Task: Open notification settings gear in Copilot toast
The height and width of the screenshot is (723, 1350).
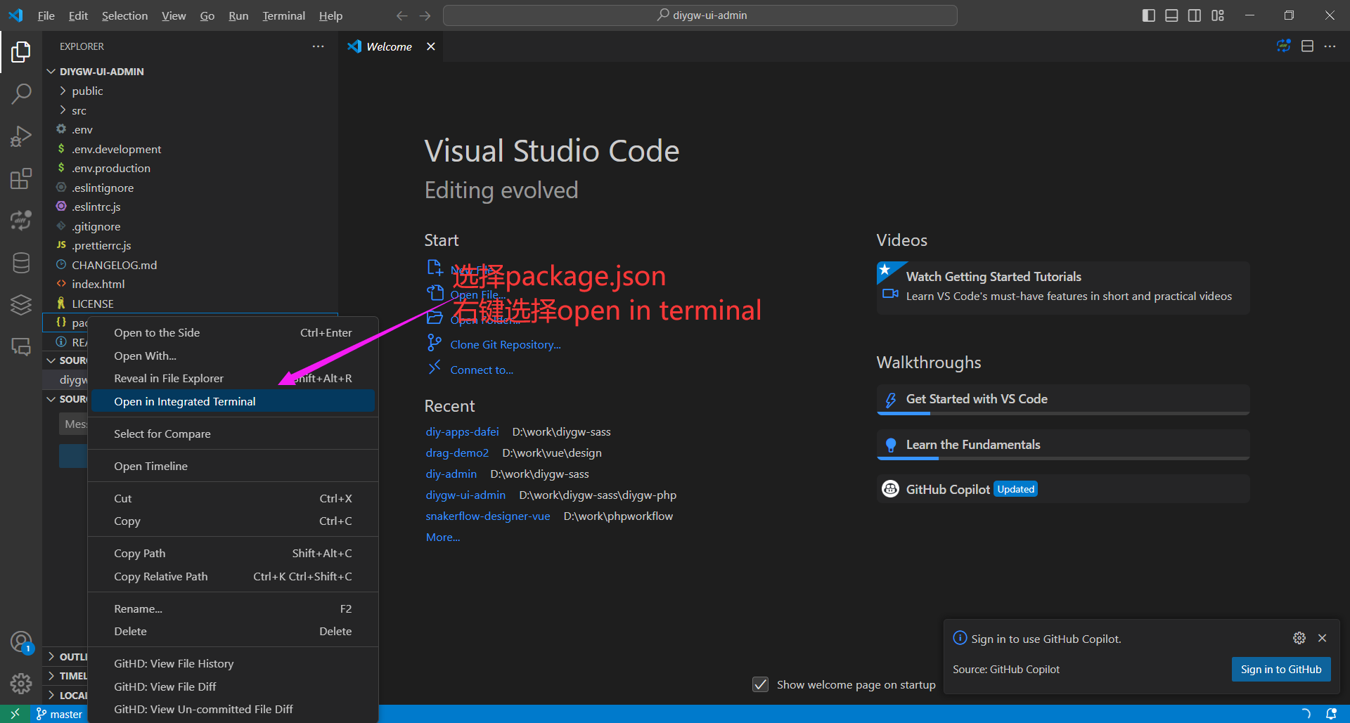Action: point(1299,638)
